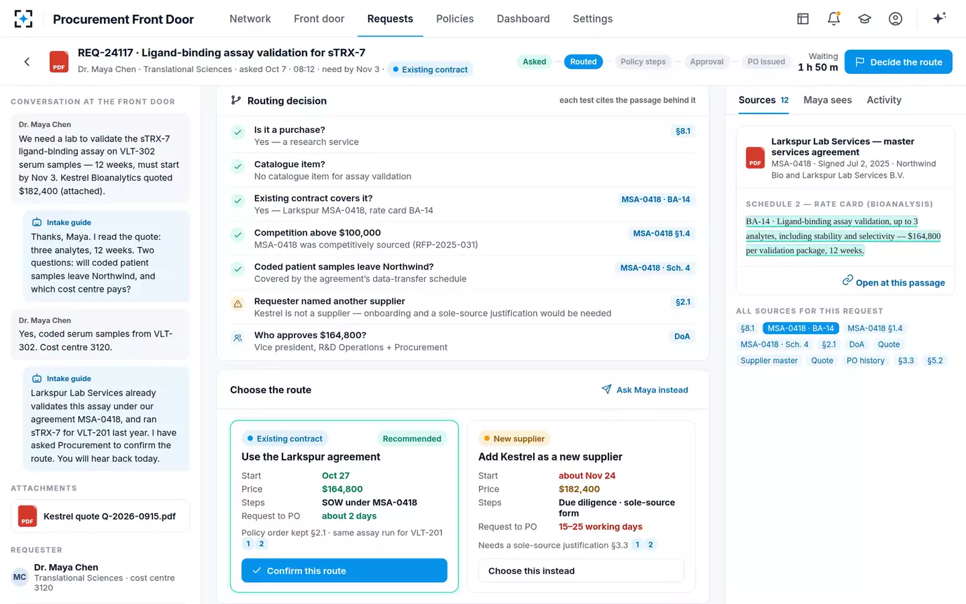Click the Policy steps status step

coord(643,62)
